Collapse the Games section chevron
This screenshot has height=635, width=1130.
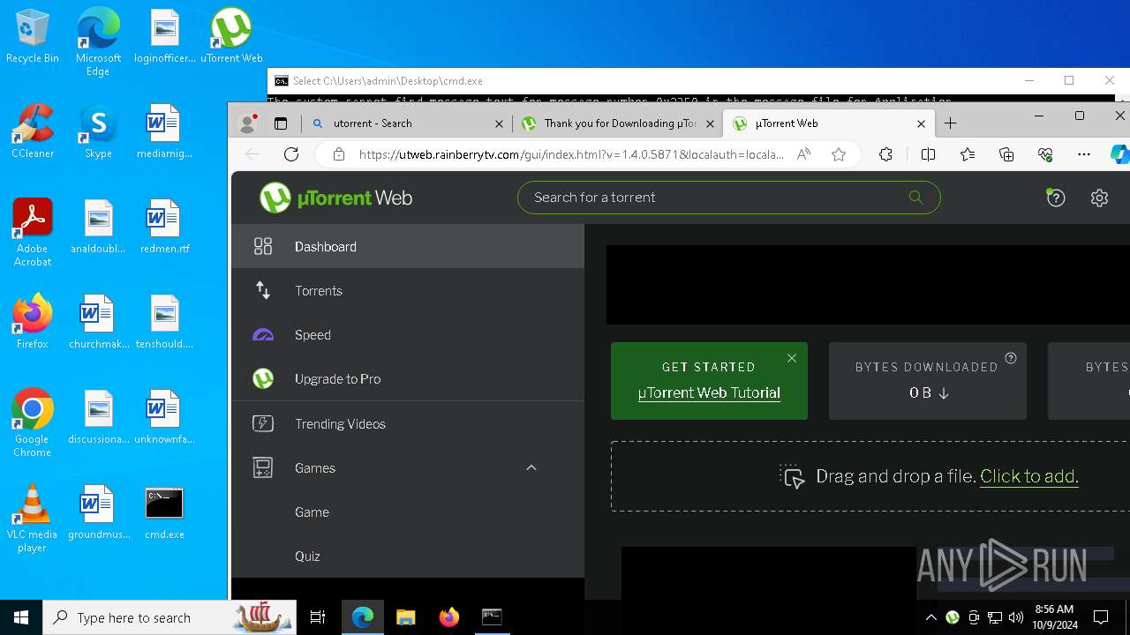pyautogui.click(x=531, y=467)
